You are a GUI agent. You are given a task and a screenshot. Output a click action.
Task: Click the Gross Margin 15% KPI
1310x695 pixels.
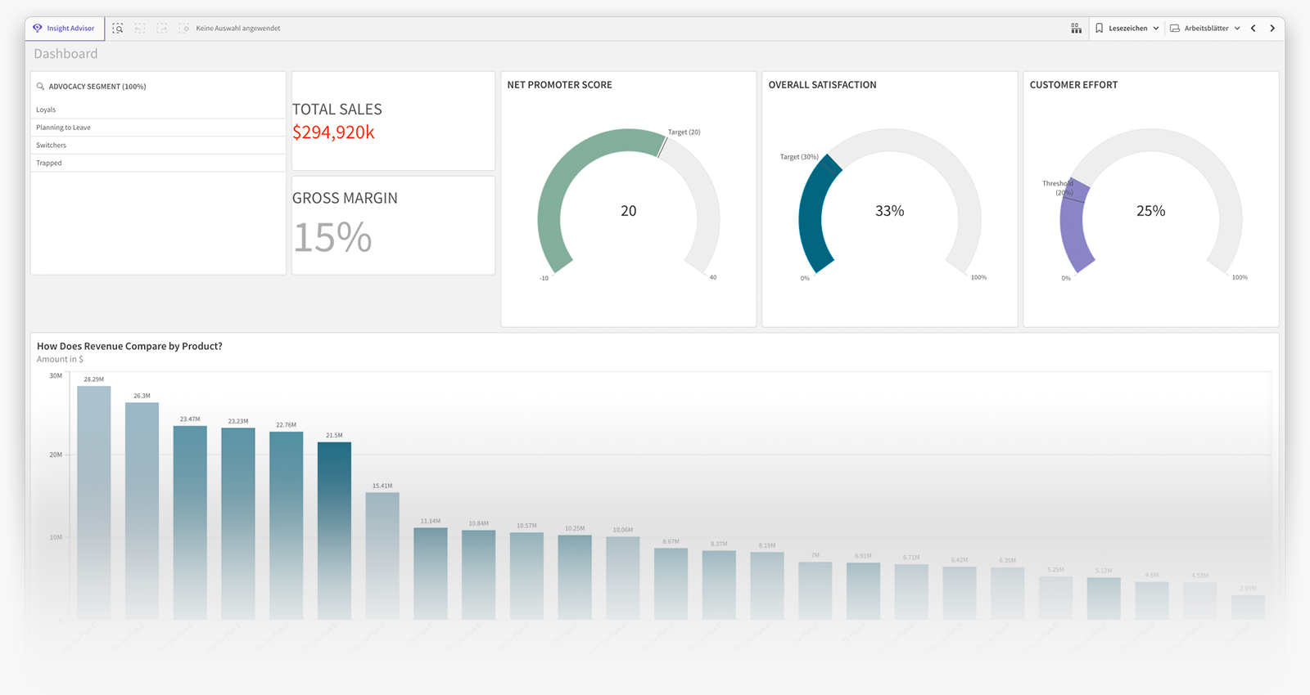click(x=332, y=237)
